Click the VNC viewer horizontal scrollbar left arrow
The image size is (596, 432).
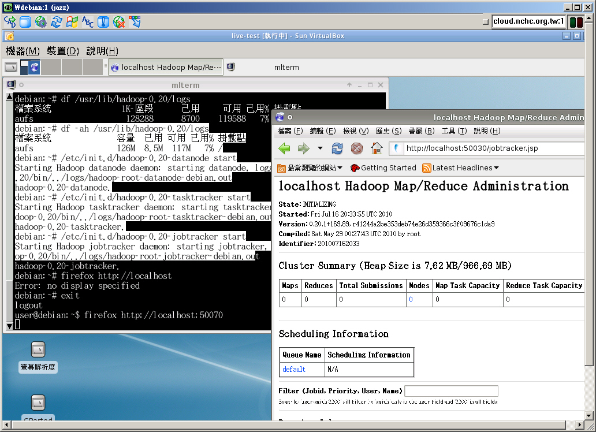[x=6, y=424]
